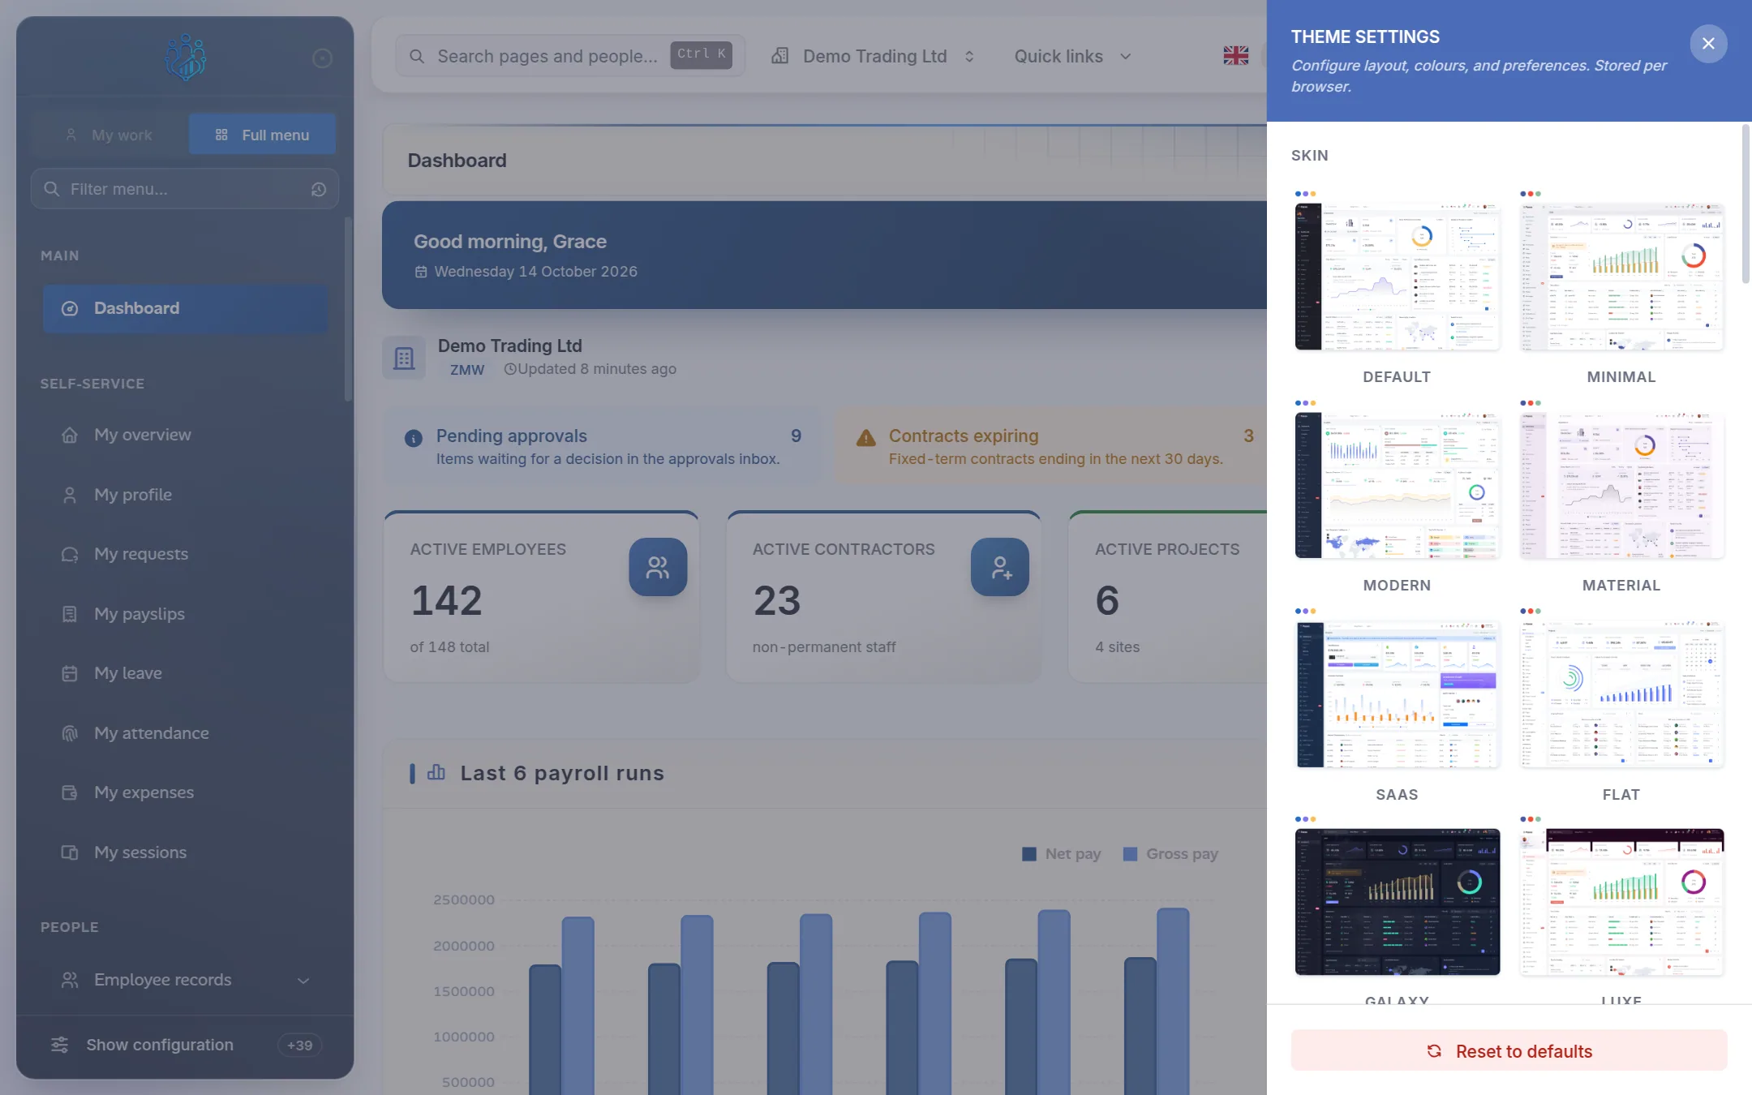Image resolution: width=1752 pixels, height=1095 pixels.
Task: Click the building icon beside Demo Trading Ltd
Action: pos(404,358)
